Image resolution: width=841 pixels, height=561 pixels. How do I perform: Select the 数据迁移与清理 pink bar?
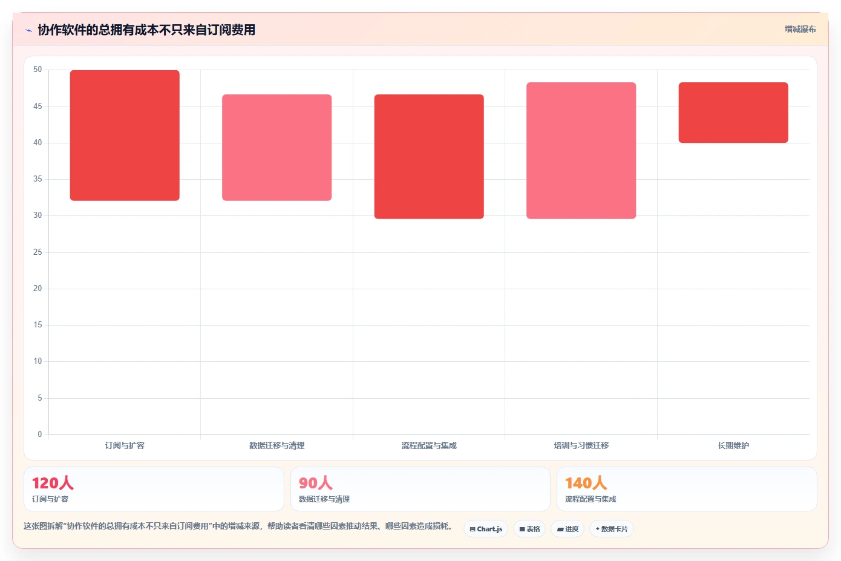coord(277,148)
